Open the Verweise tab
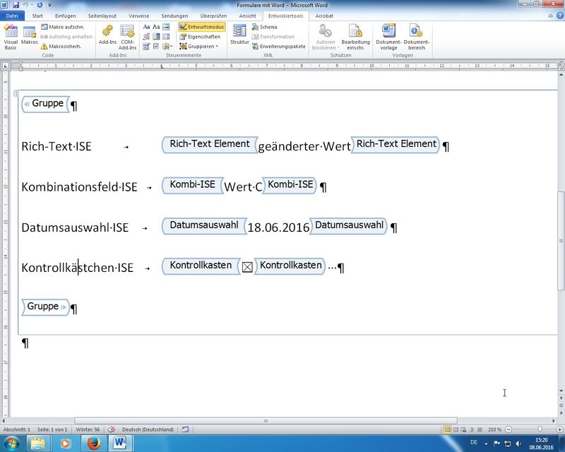Screen dimensions: 565x452 tap(138, 16)
